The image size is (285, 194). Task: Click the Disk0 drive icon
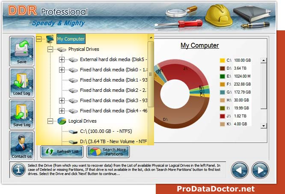point(73,70)
